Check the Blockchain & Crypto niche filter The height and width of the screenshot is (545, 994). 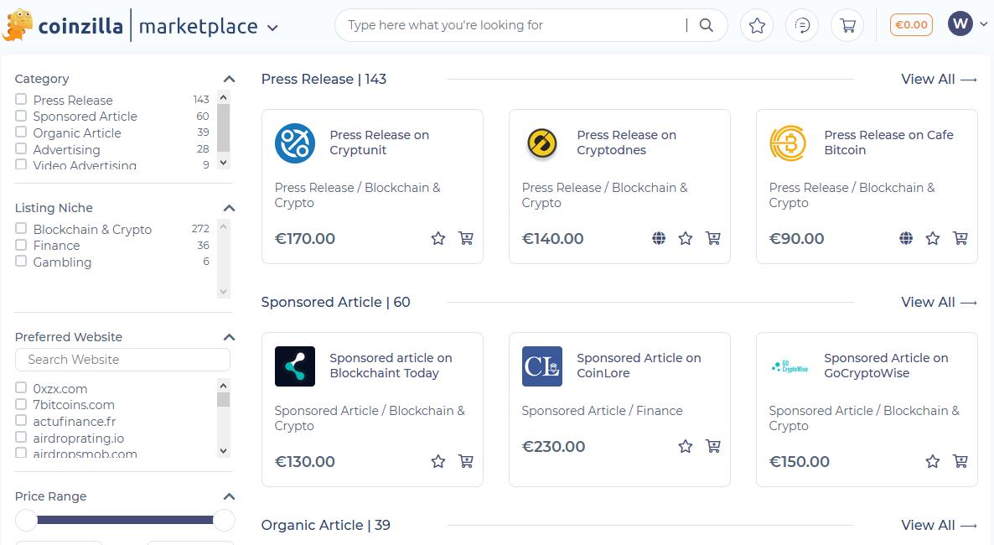pyautogui.click(x=21, y=228)
